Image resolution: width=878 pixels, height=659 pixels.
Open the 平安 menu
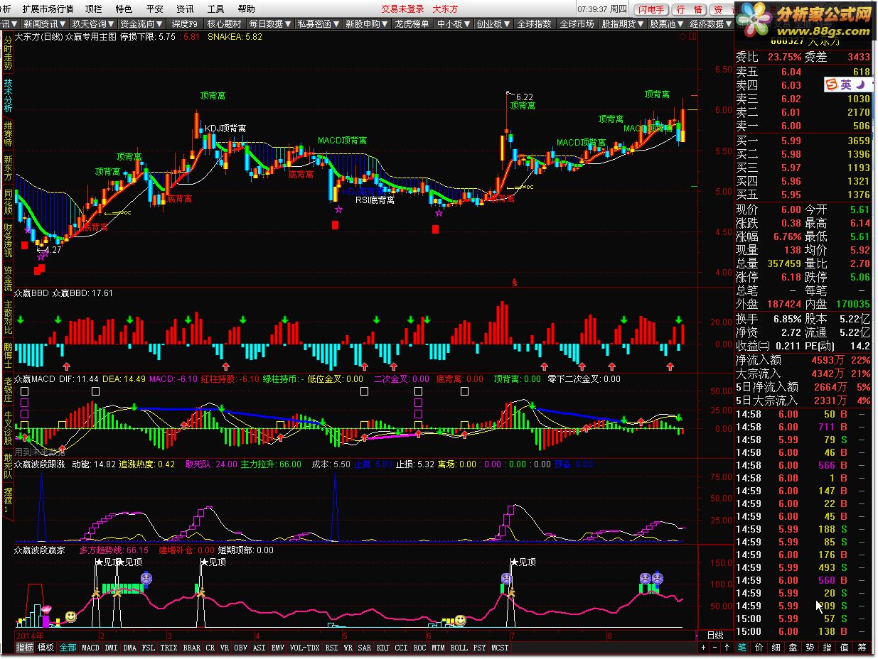(154, 9)
